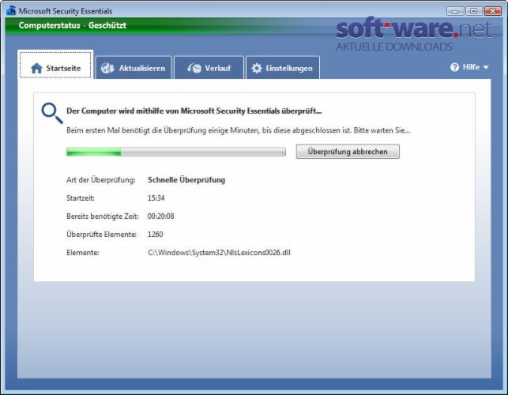Switch to the Startseite tab

click(56, 65)
